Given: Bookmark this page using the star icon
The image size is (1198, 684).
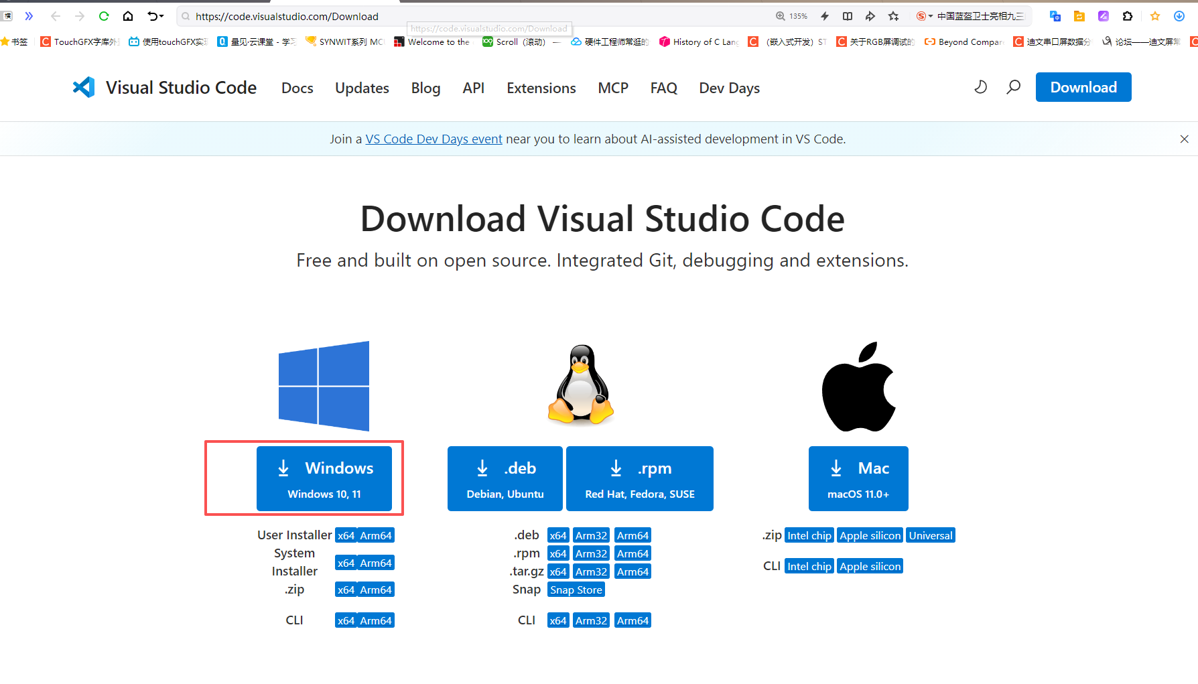Looking at the screenshot, I should click(x=893, y=16).
